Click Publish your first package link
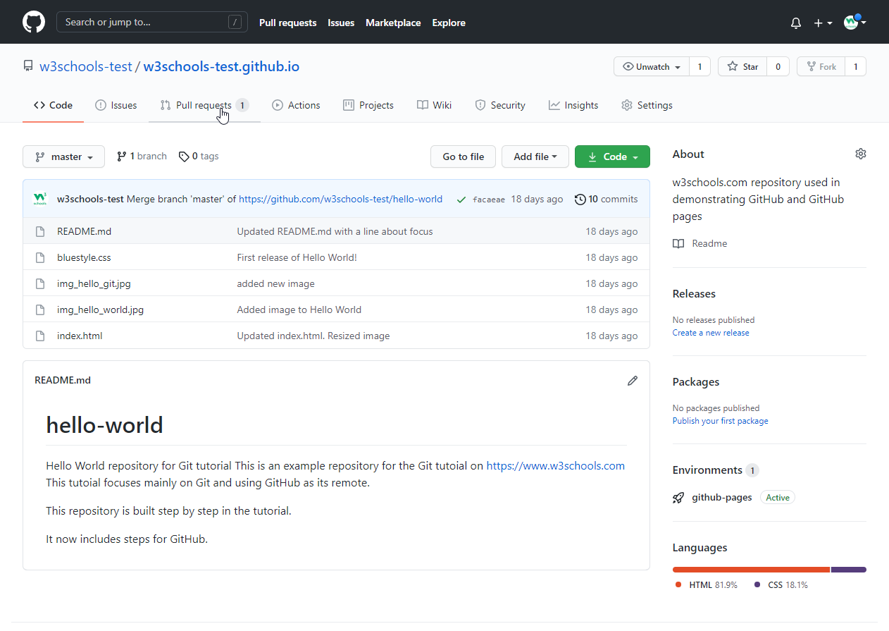 click(720, 421)
